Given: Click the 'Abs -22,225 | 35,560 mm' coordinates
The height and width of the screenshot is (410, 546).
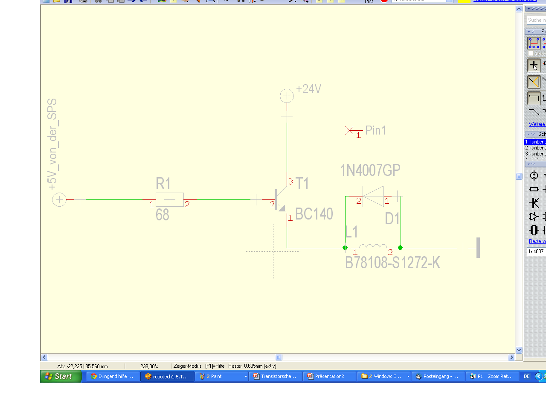Looking at the screenshot, I should pyautogui.click(x=83, y=366).
